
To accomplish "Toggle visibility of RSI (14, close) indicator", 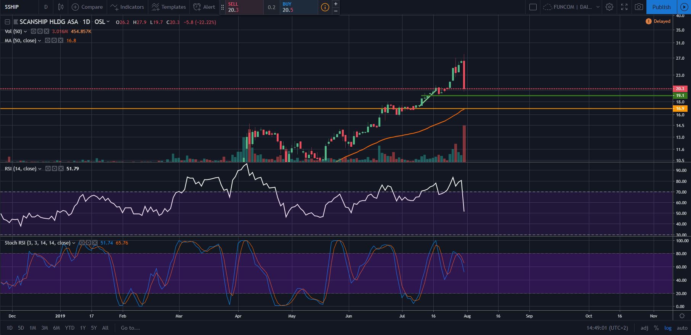I will tap(48, 168).
